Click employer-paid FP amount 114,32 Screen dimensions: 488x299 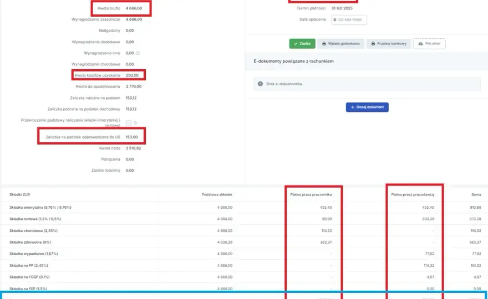429,266
